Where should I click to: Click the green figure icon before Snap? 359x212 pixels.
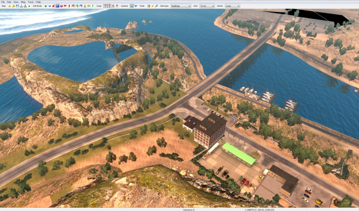(x=93, y=6)
